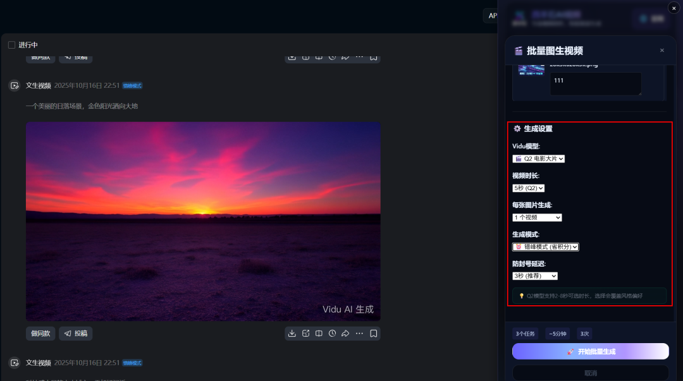Click the 投稿 button below the sunset video
683x381 pixels.
pyautogui.click(x=76, y=334)
